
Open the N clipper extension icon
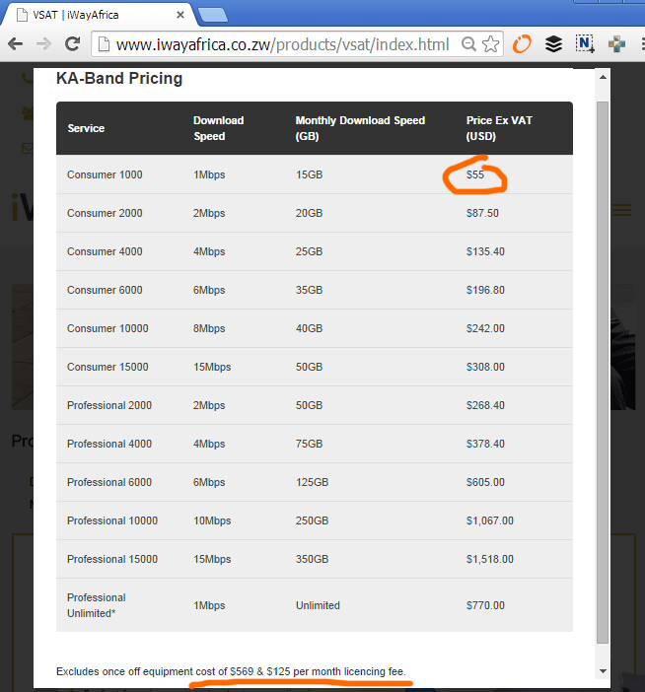pos(585,43)
